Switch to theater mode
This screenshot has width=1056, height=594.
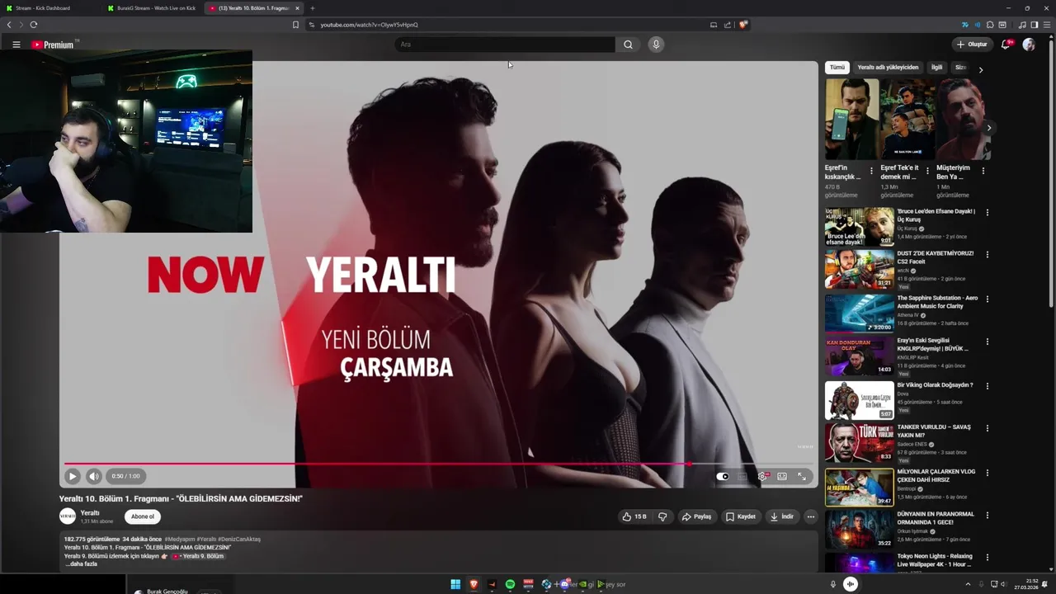[782, 476]
